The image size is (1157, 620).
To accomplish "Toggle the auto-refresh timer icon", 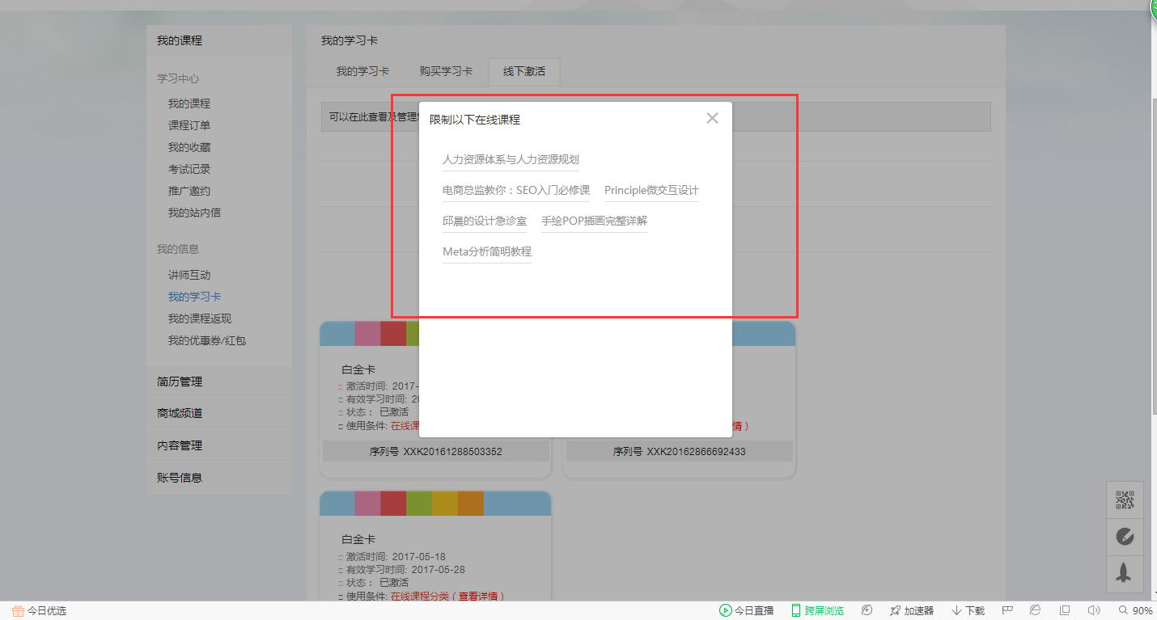I will pos(866,610).
